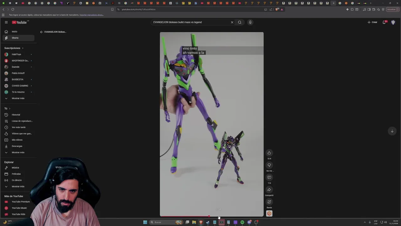Viewport: 401px width, 226px height.
Task: Open YouTube Premium
Action: click(x=18, y=202)
